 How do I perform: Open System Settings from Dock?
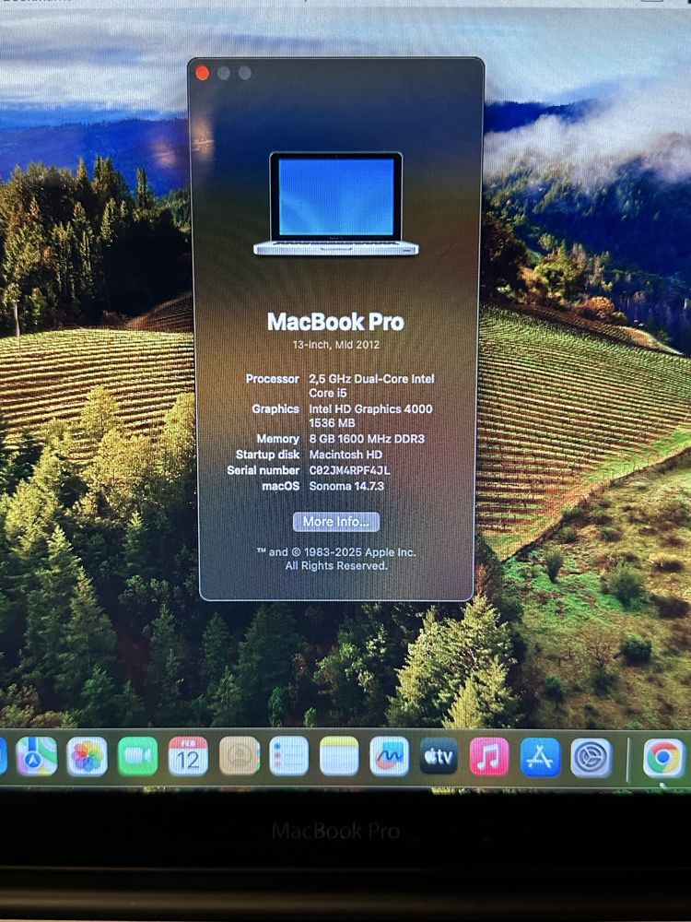(x=591, y=758)
